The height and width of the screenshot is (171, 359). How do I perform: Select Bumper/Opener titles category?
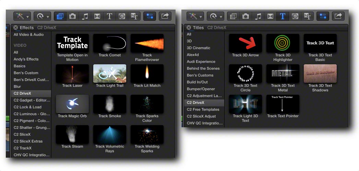point(201,89)
